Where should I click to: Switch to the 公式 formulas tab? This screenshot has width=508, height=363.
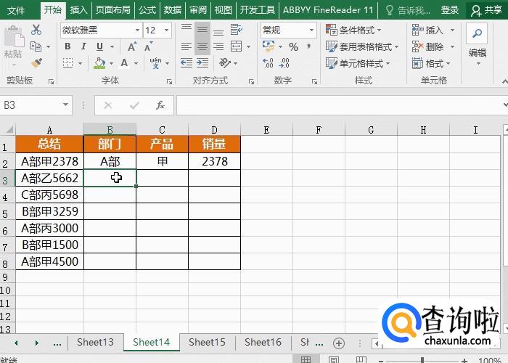147,10
